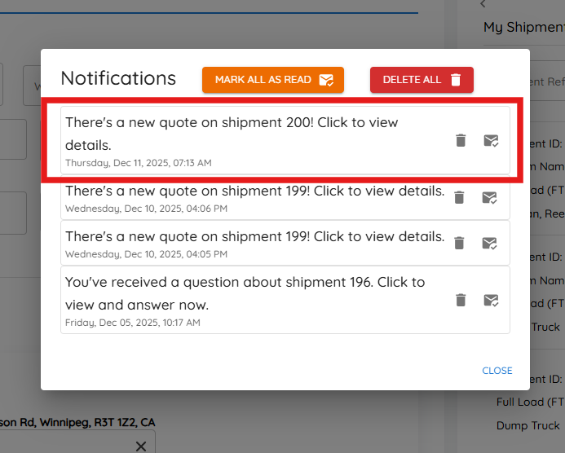
Task: Delete the shipment 196 question notification
Action: [x=461, y=300]
